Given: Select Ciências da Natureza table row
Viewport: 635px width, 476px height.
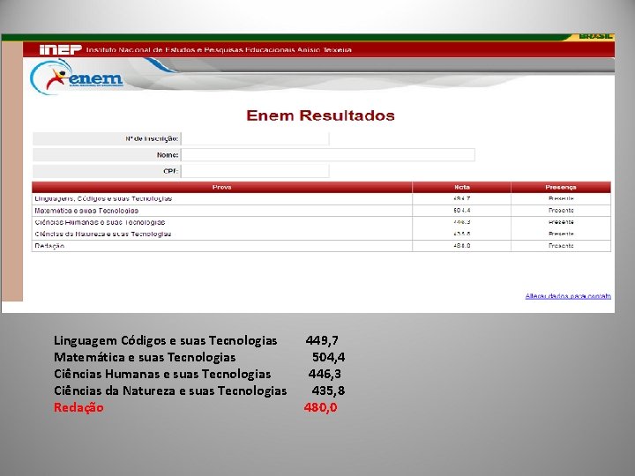Looking at the screenshot, I should point(321,234).
